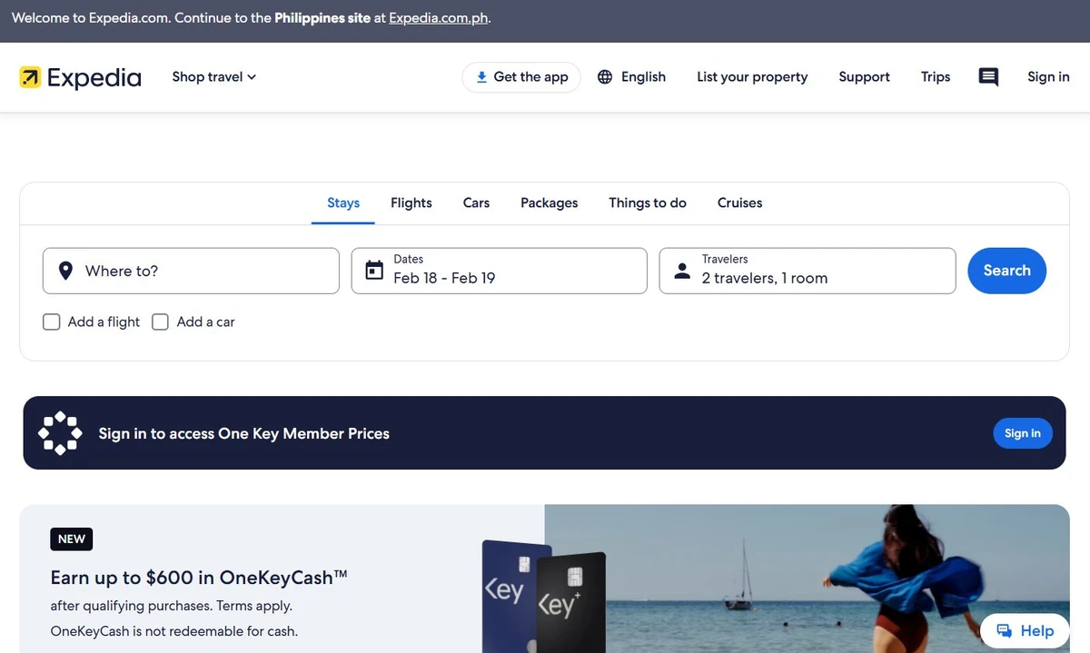
Task: Open the messages chat icon
Action: 988,77
